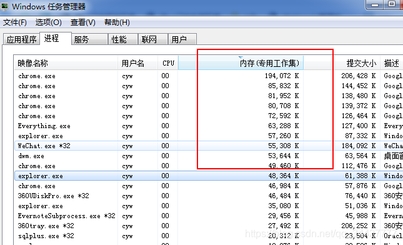Select the 进程 tab
This screenshot has width=403, height=245.
click(x=55, y=39)
